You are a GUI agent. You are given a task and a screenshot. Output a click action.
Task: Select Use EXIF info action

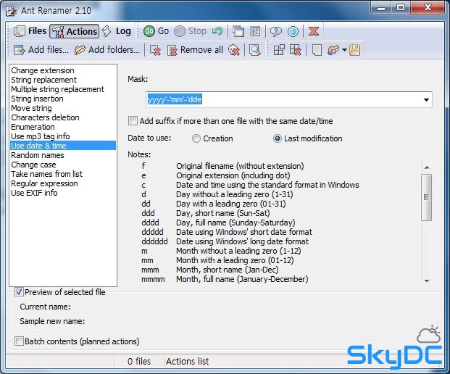coord(63,193)
